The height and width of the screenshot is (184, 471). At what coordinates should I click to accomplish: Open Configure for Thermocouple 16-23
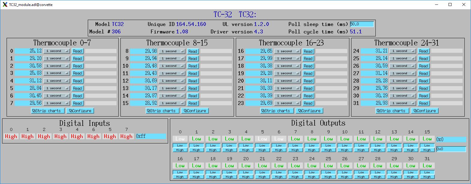point(310,111)
